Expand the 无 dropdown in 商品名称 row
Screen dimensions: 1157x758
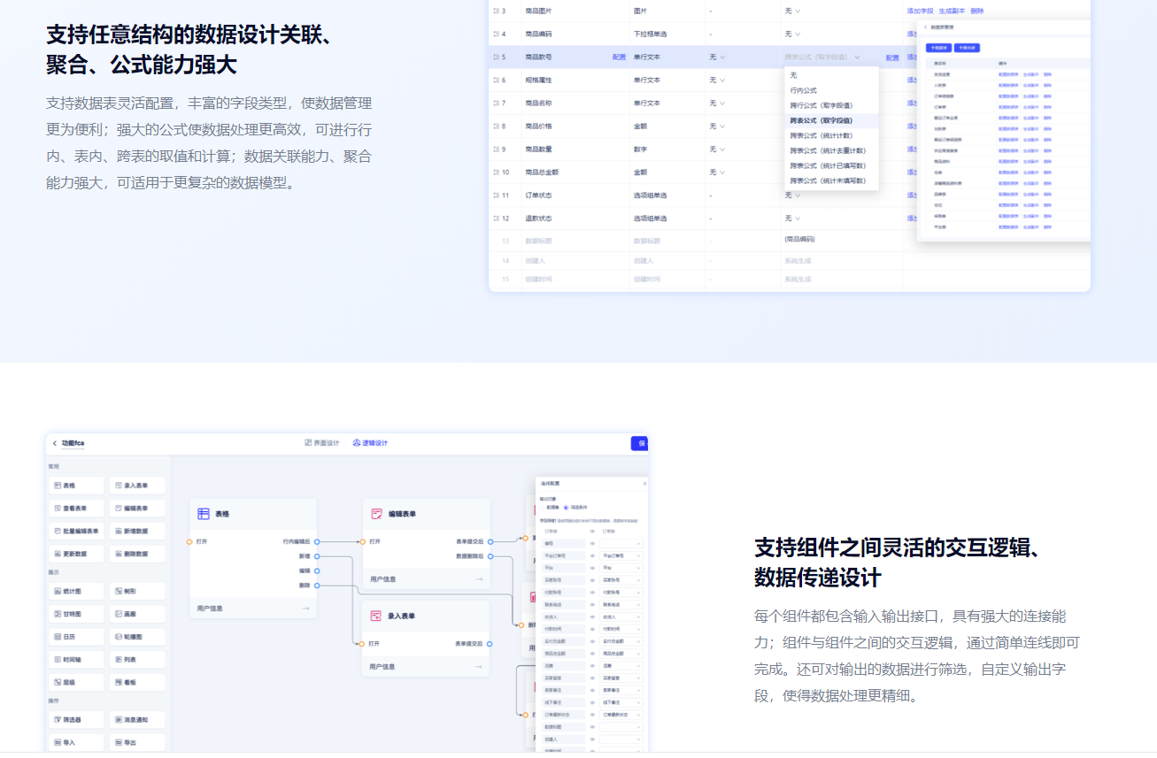(717, 103)
